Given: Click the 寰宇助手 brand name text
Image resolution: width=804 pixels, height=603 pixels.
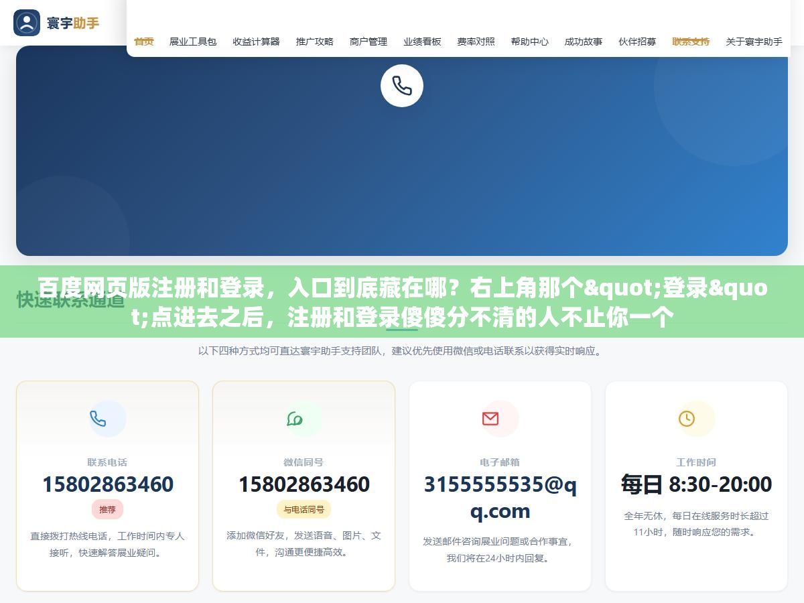Looking at the screenshot, I should click(x=73, y=23).
